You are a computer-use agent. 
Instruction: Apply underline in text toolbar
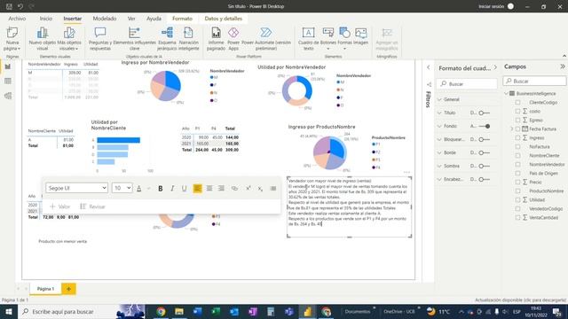(x=184, y=188)
